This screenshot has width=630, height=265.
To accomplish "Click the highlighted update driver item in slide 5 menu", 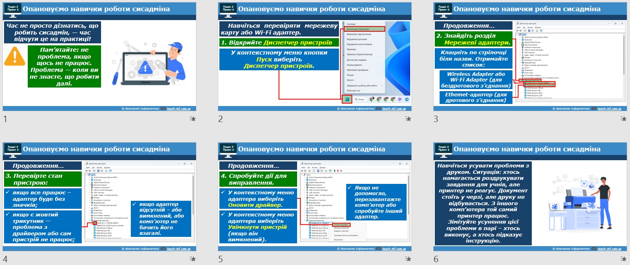I will point(342,224).
